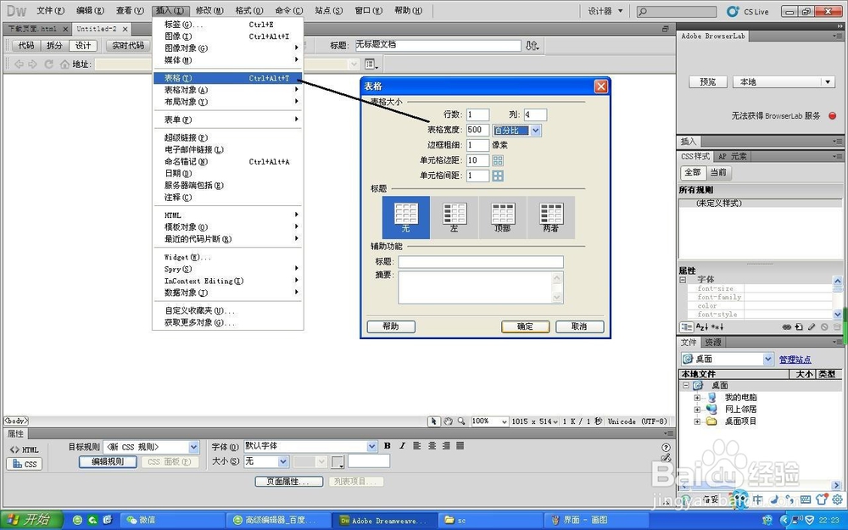Click the cell spacing icon beside 单元格间距
Image resolution: width=848 pixels, height=530 pixels.
coord(498,176)
